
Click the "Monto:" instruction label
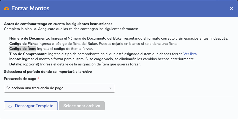15,59
